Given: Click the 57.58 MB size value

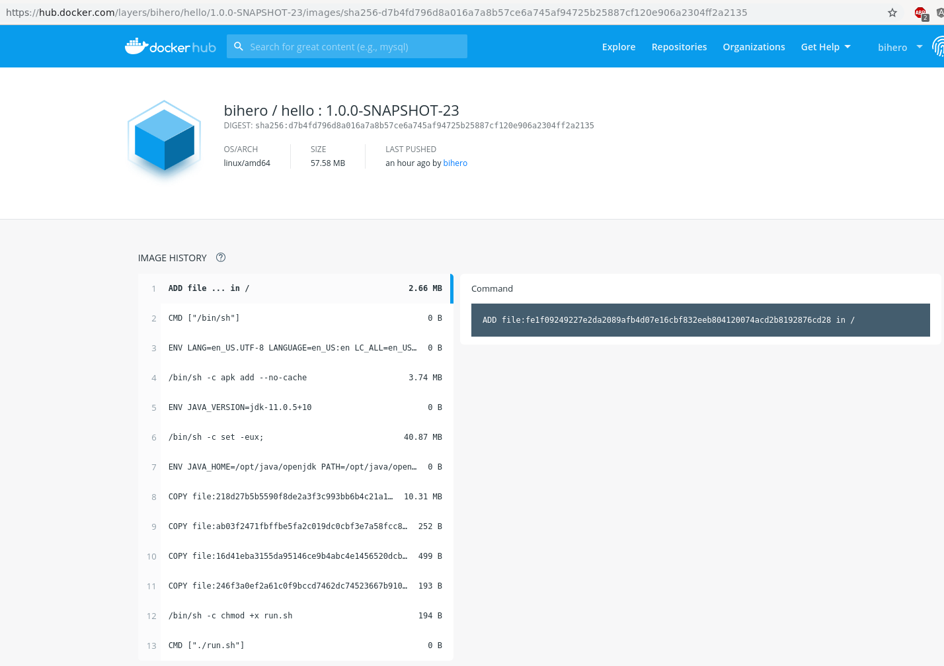Looking at the screenshot, I should 328,163.
